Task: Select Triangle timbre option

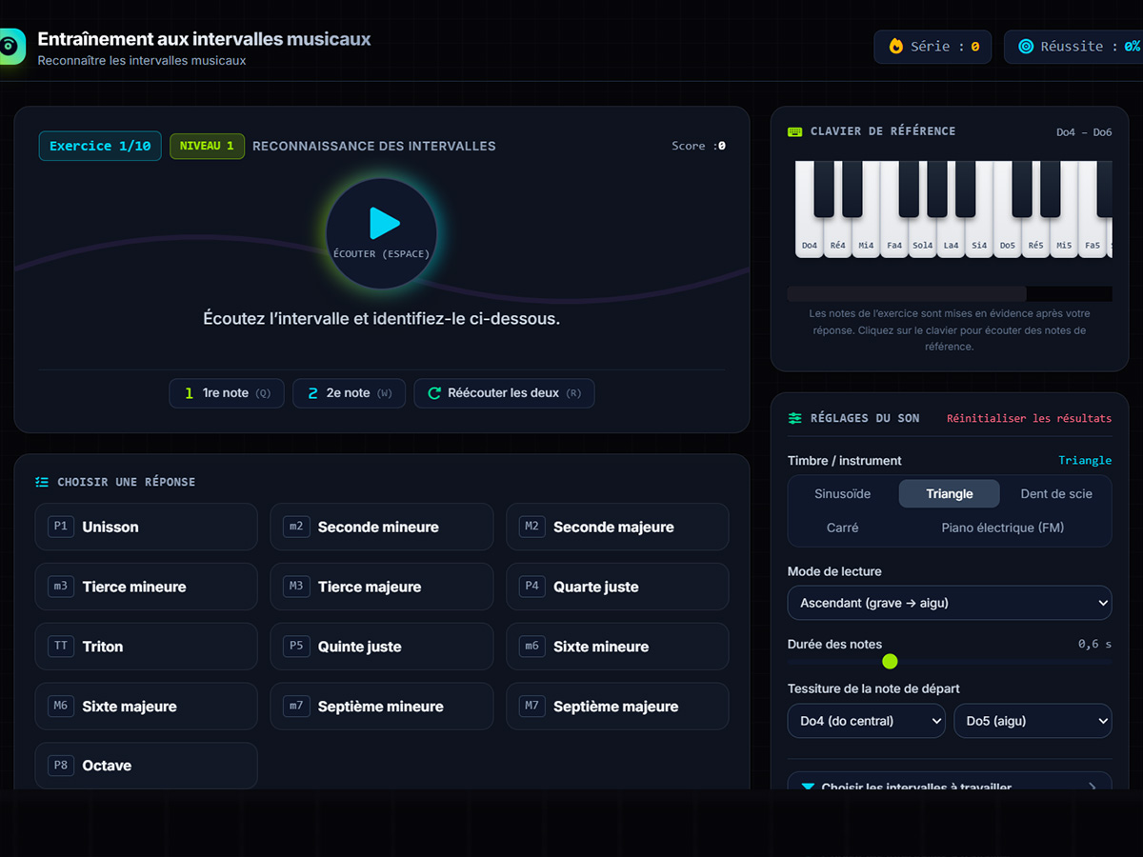Action: pyautogui.click(x=950, y=493)
